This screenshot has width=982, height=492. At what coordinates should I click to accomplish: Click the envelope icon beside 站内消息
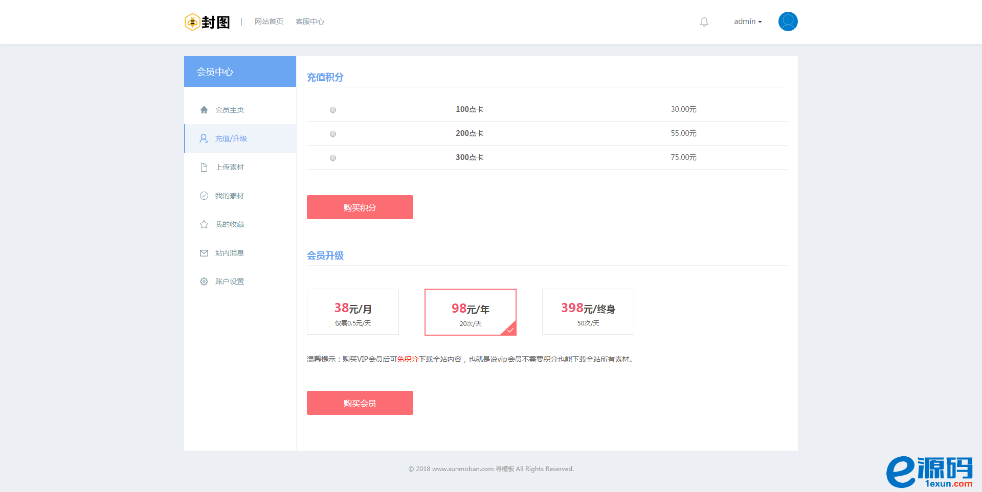point(204,253)
